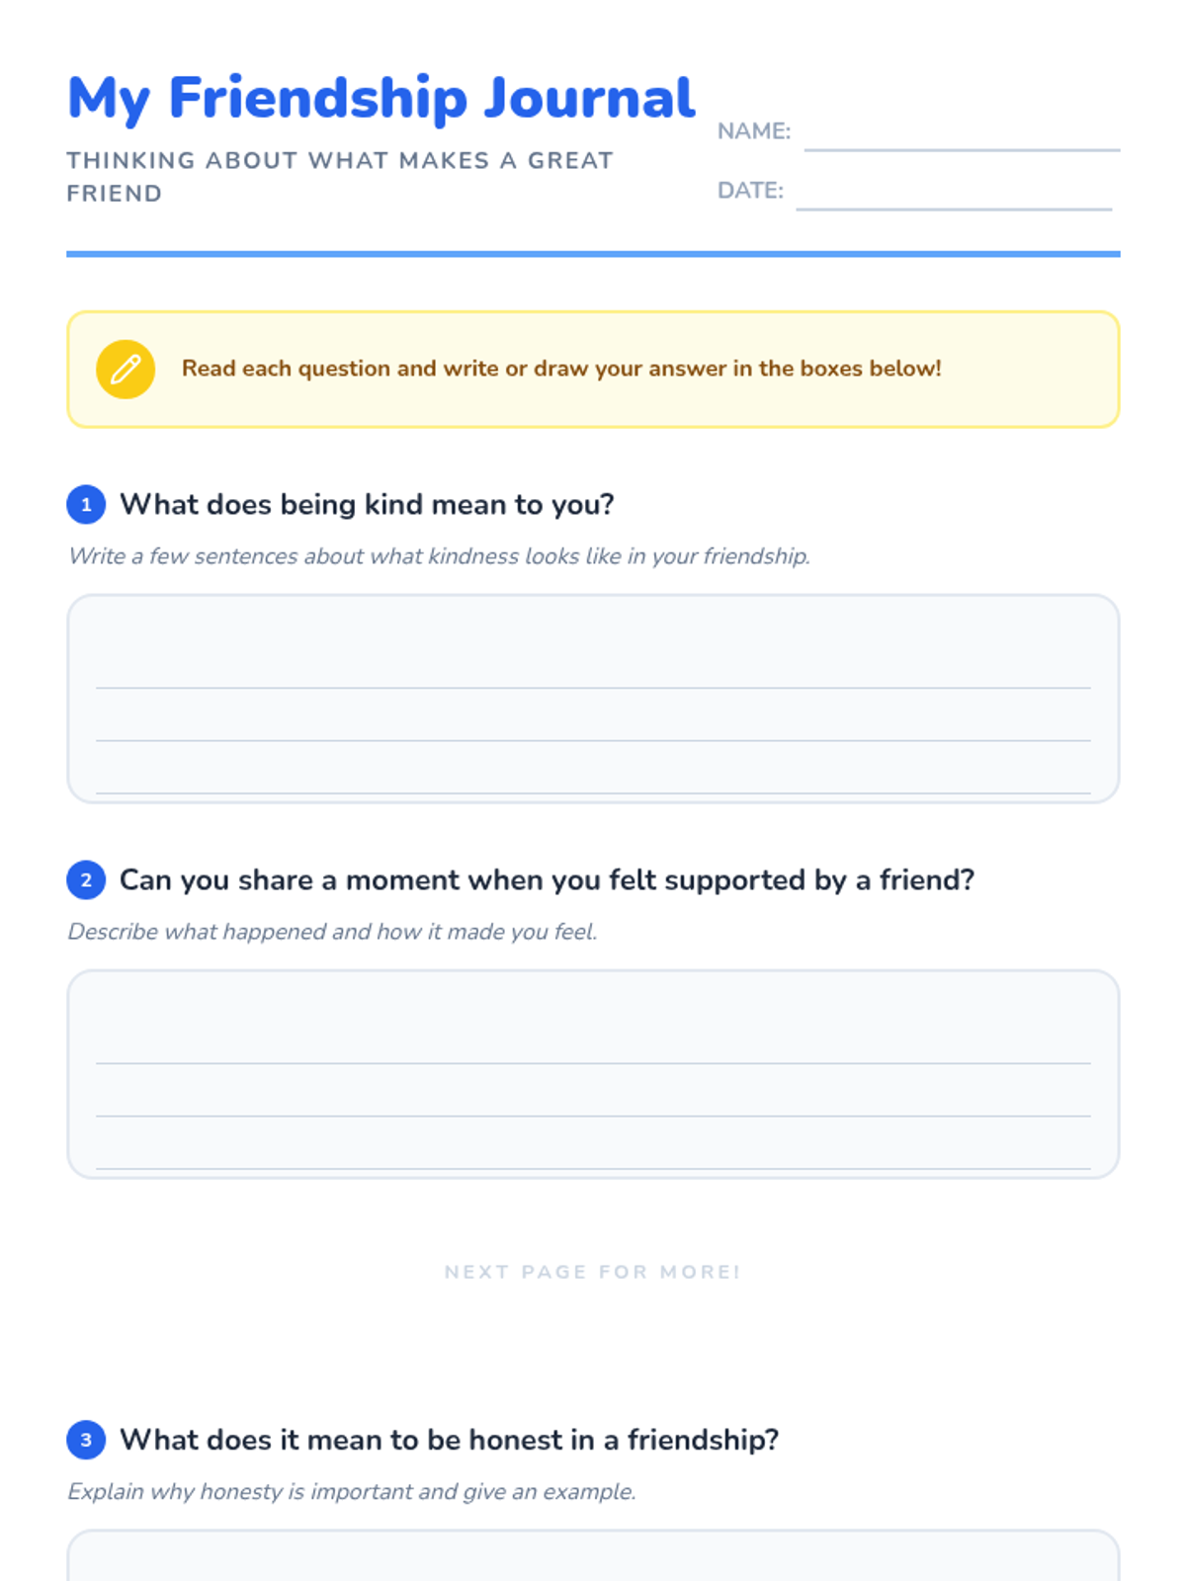This screenshot has width=1186, height=1581.
Task: Click the 'honest in a friendship' heading
Action: 449,1440
